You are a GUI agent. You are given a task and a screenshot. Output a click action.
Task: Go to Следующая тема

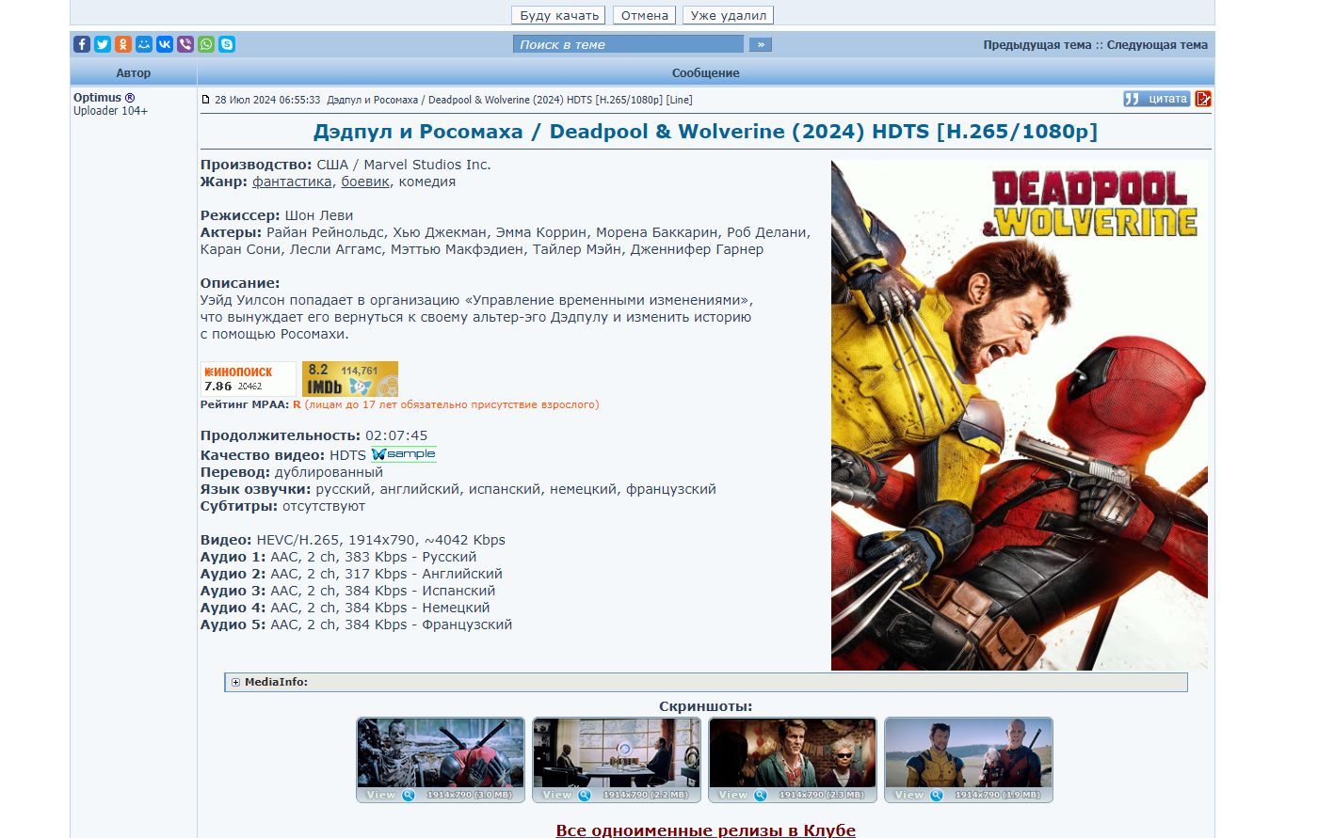click(1157, 44)
